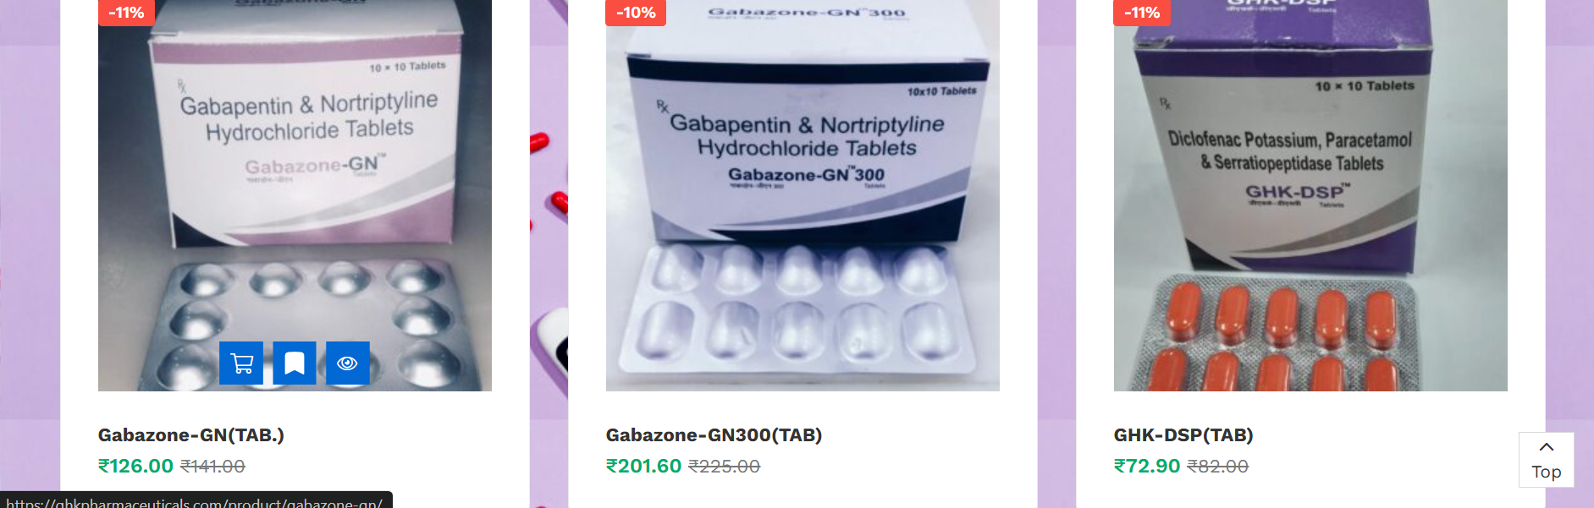
Task: Open Gabazone-GN(TAB.) product title link
Action: pyautogui.click(x=191, y=435)
